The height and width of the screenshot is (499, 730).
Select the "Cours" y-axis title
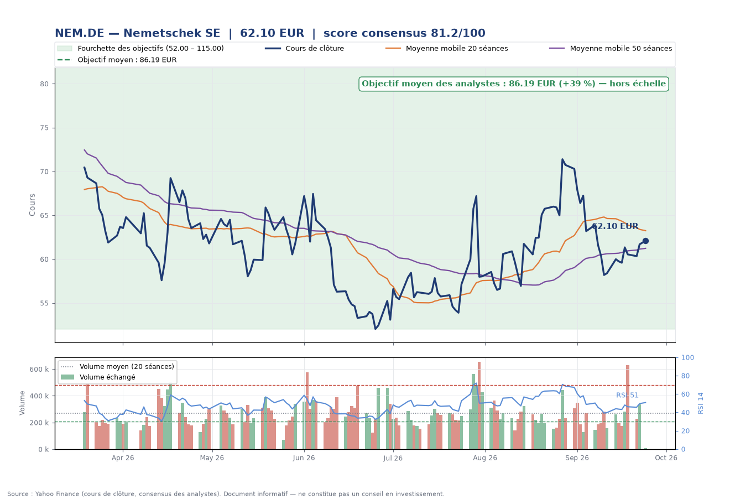point(33,205)
